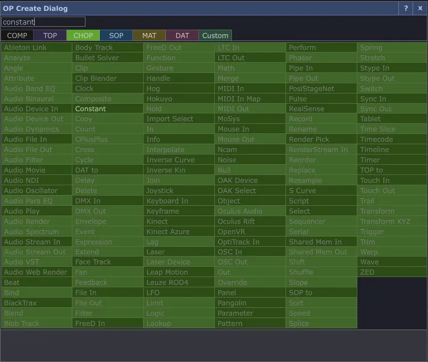Pick the Panel operator
428x362 pixels.
(250, 292)
